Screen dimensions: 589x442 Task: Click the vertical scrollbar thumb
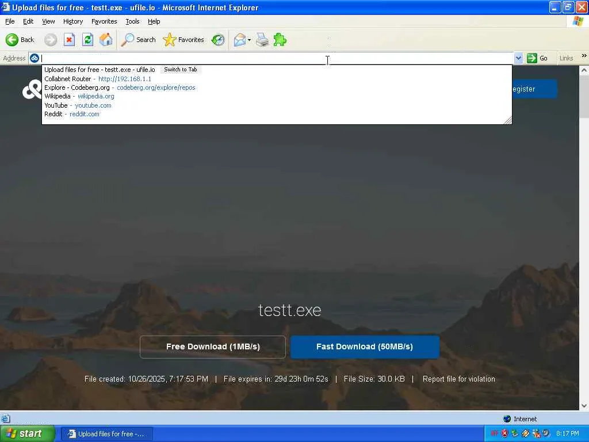(x=584, y=97)
